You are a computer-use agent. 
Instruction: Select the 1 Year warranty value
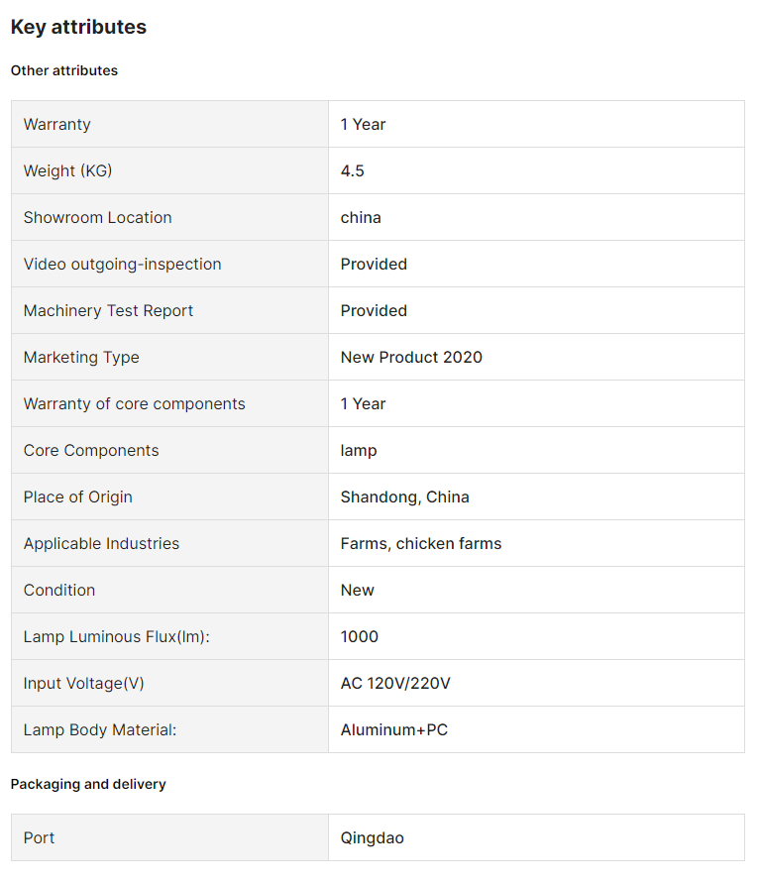[x=363, y=124]
